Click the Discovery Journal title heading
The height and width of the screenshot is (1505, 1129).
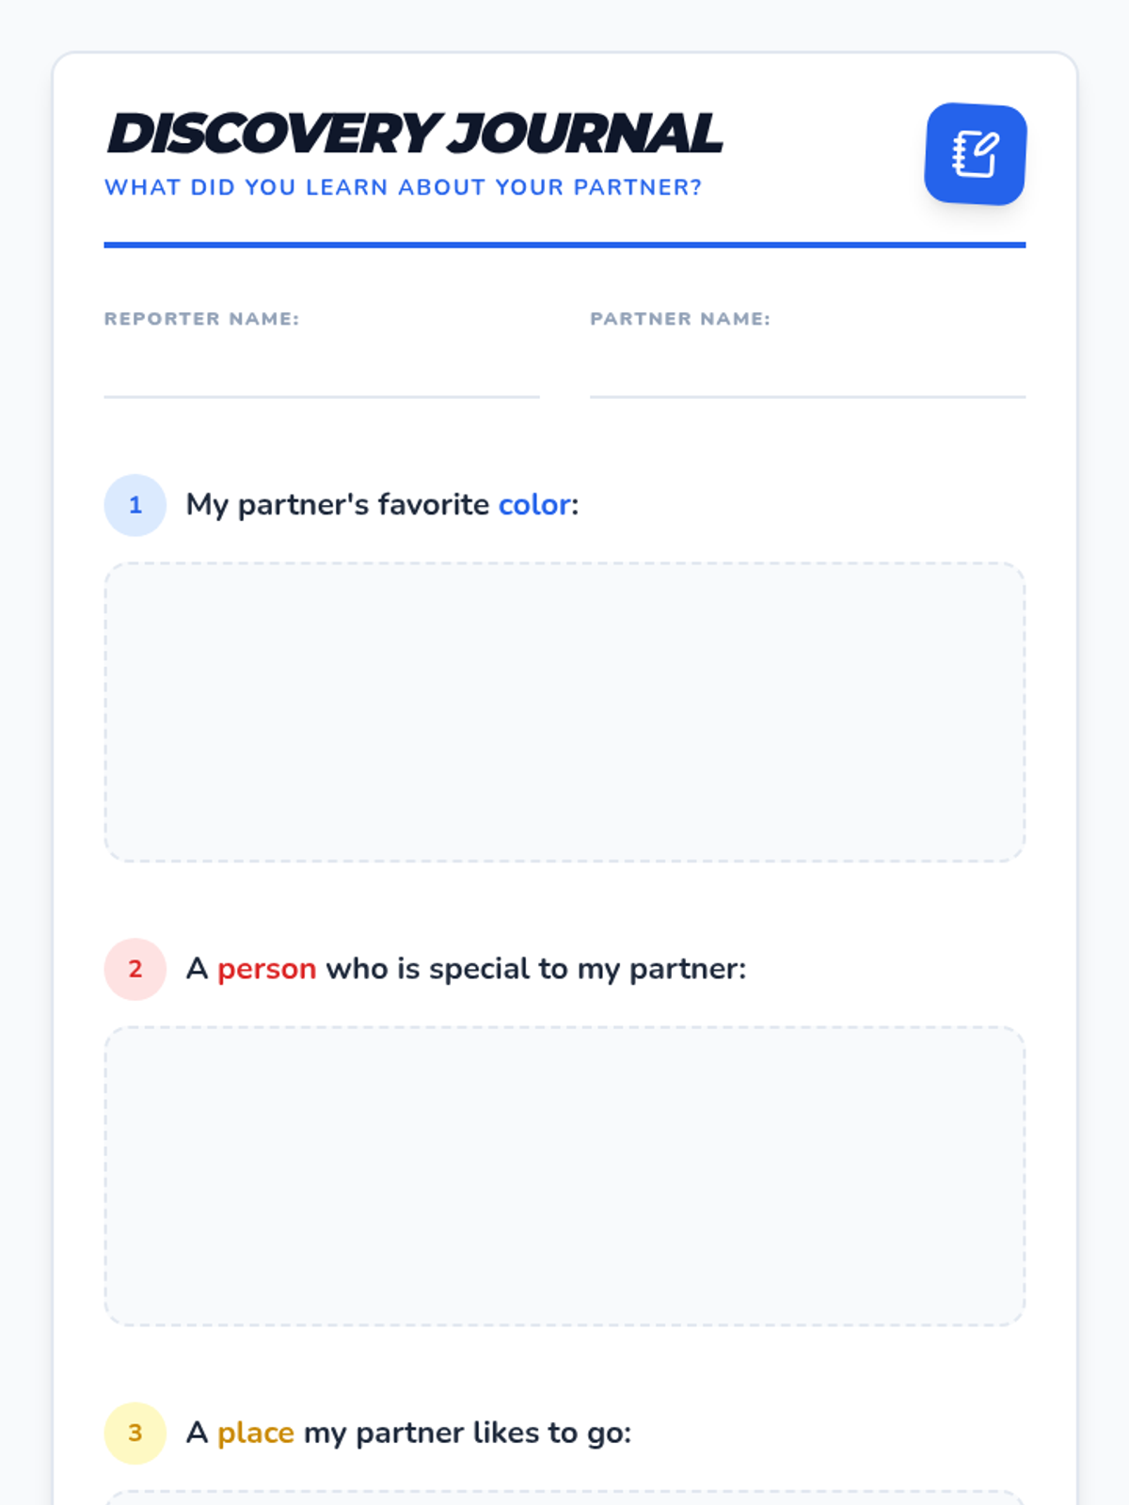pos(414,133)
